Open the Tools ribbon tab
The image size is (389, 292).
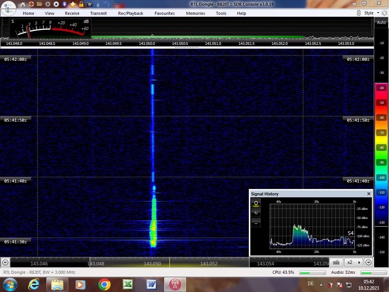pos(221,13)
